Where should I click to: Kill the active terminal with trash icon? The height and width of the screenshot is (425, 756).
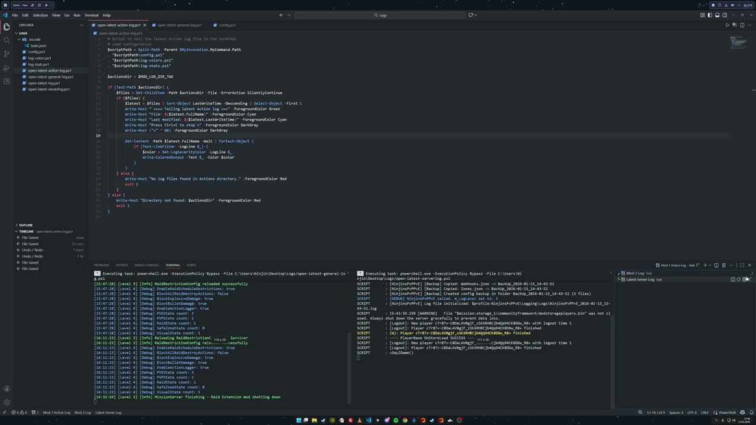pos(724,265)
